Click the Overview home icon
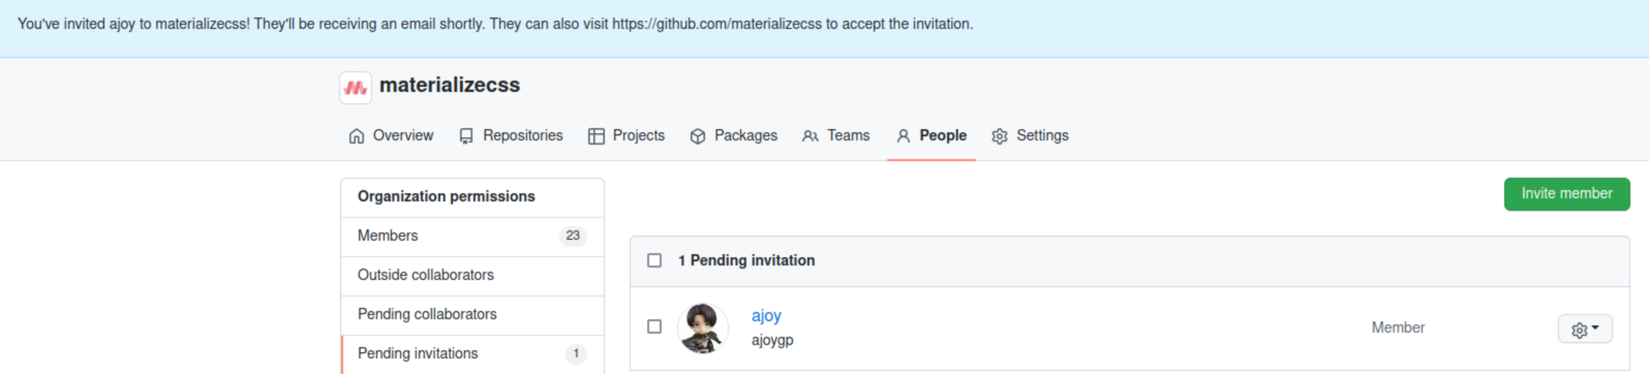Image resolution: width=1649 pixels, height=374 pixels. pyautogui.click(x=357, y=136)
